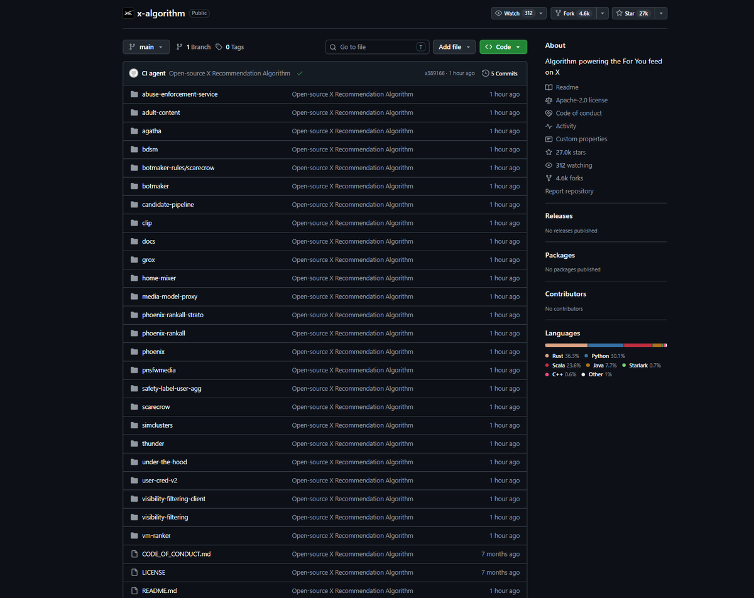
Task: Click the Go to file search field
Action: (378, 47)
